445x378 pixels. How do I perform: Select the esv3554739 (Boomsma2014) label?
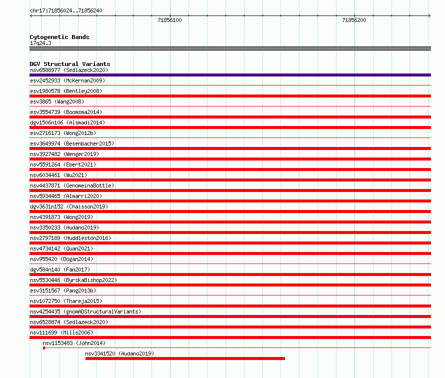(66, 112)
